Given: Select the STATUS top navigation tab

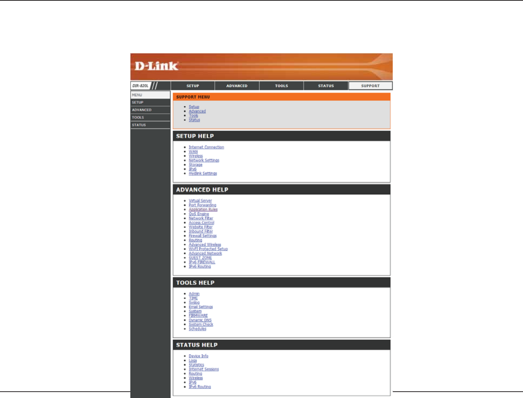Looking at the screenshot, I should pos(326,86).
